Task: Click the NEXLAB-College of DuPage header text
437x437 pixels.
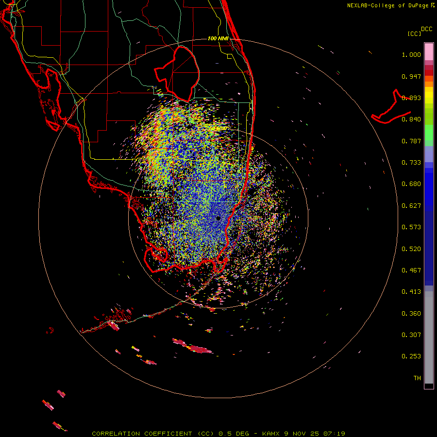Action: 388,5
